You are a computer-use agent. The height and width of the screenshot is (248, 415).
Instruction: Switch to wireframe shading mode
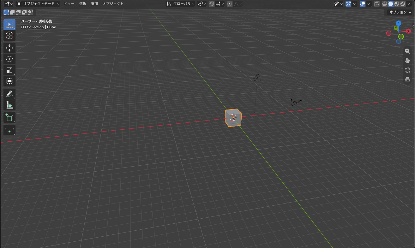click(385, 4)
